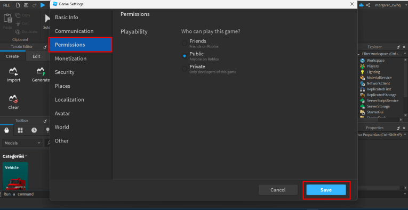Screen dimensions: 408x210
Task: Open the Models category dropdown in Toolbox
Action: (22, 142)
